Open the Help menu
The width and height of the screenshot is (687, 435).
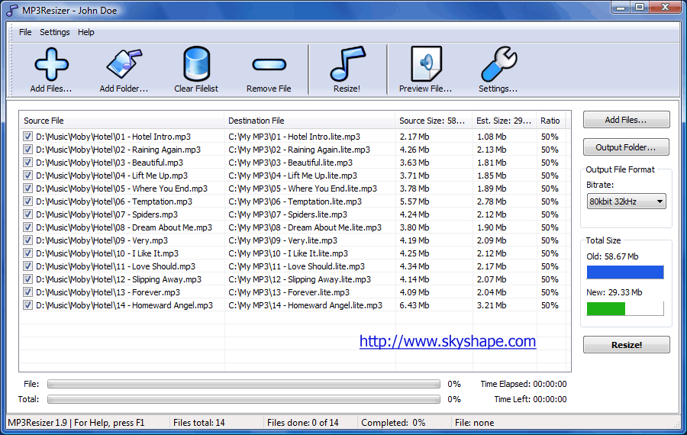85,32
